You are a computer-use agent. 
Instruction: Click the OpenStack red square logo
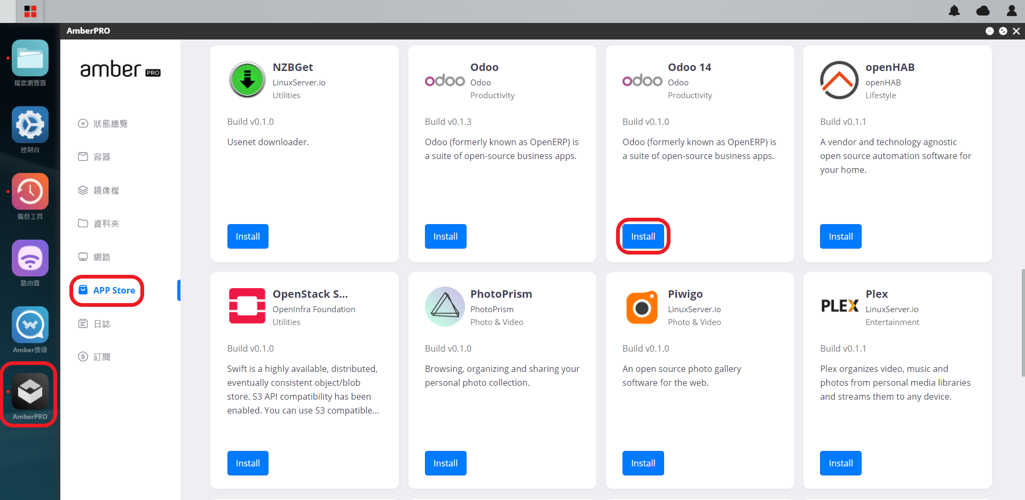click(x=247, y=306)
